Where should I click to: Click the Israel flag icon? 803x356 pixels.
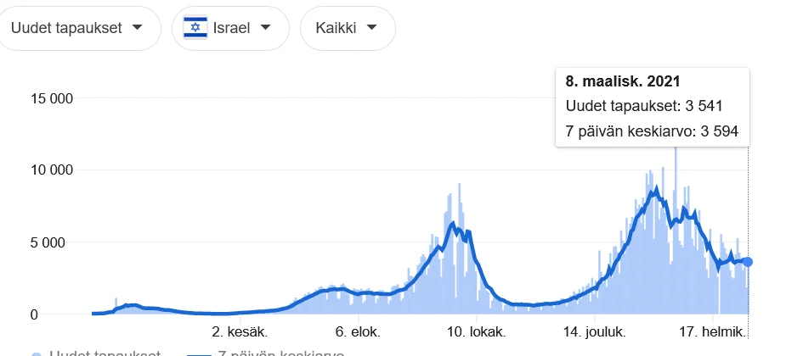click(196, 28)
